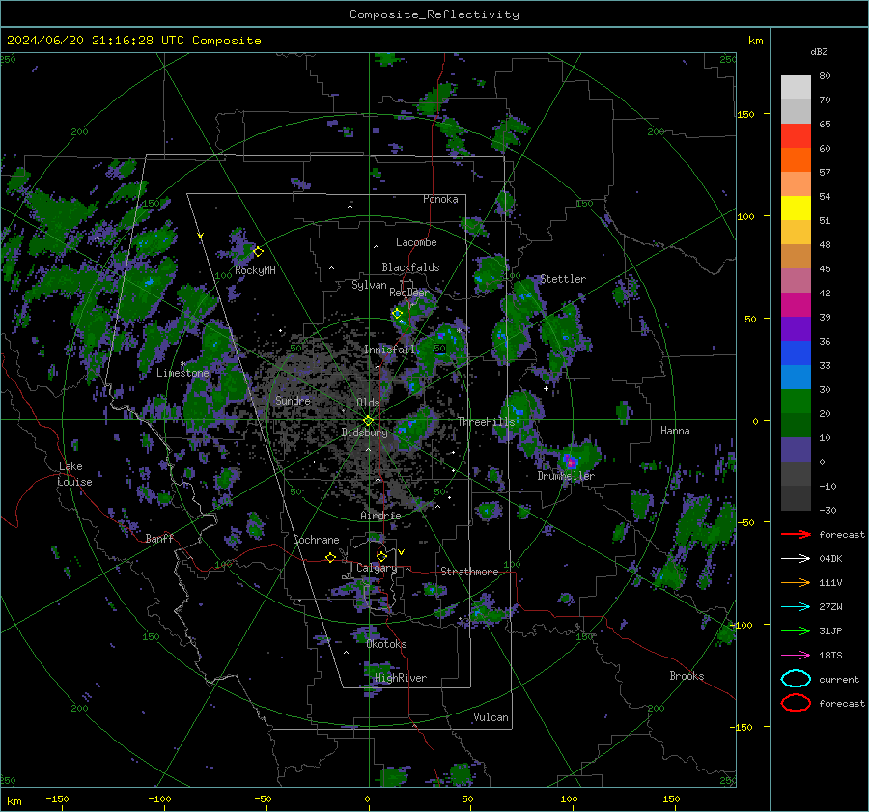Click the magenta 18TS arrow legend icon
This screenshot has width=869, height=812.
796,656
